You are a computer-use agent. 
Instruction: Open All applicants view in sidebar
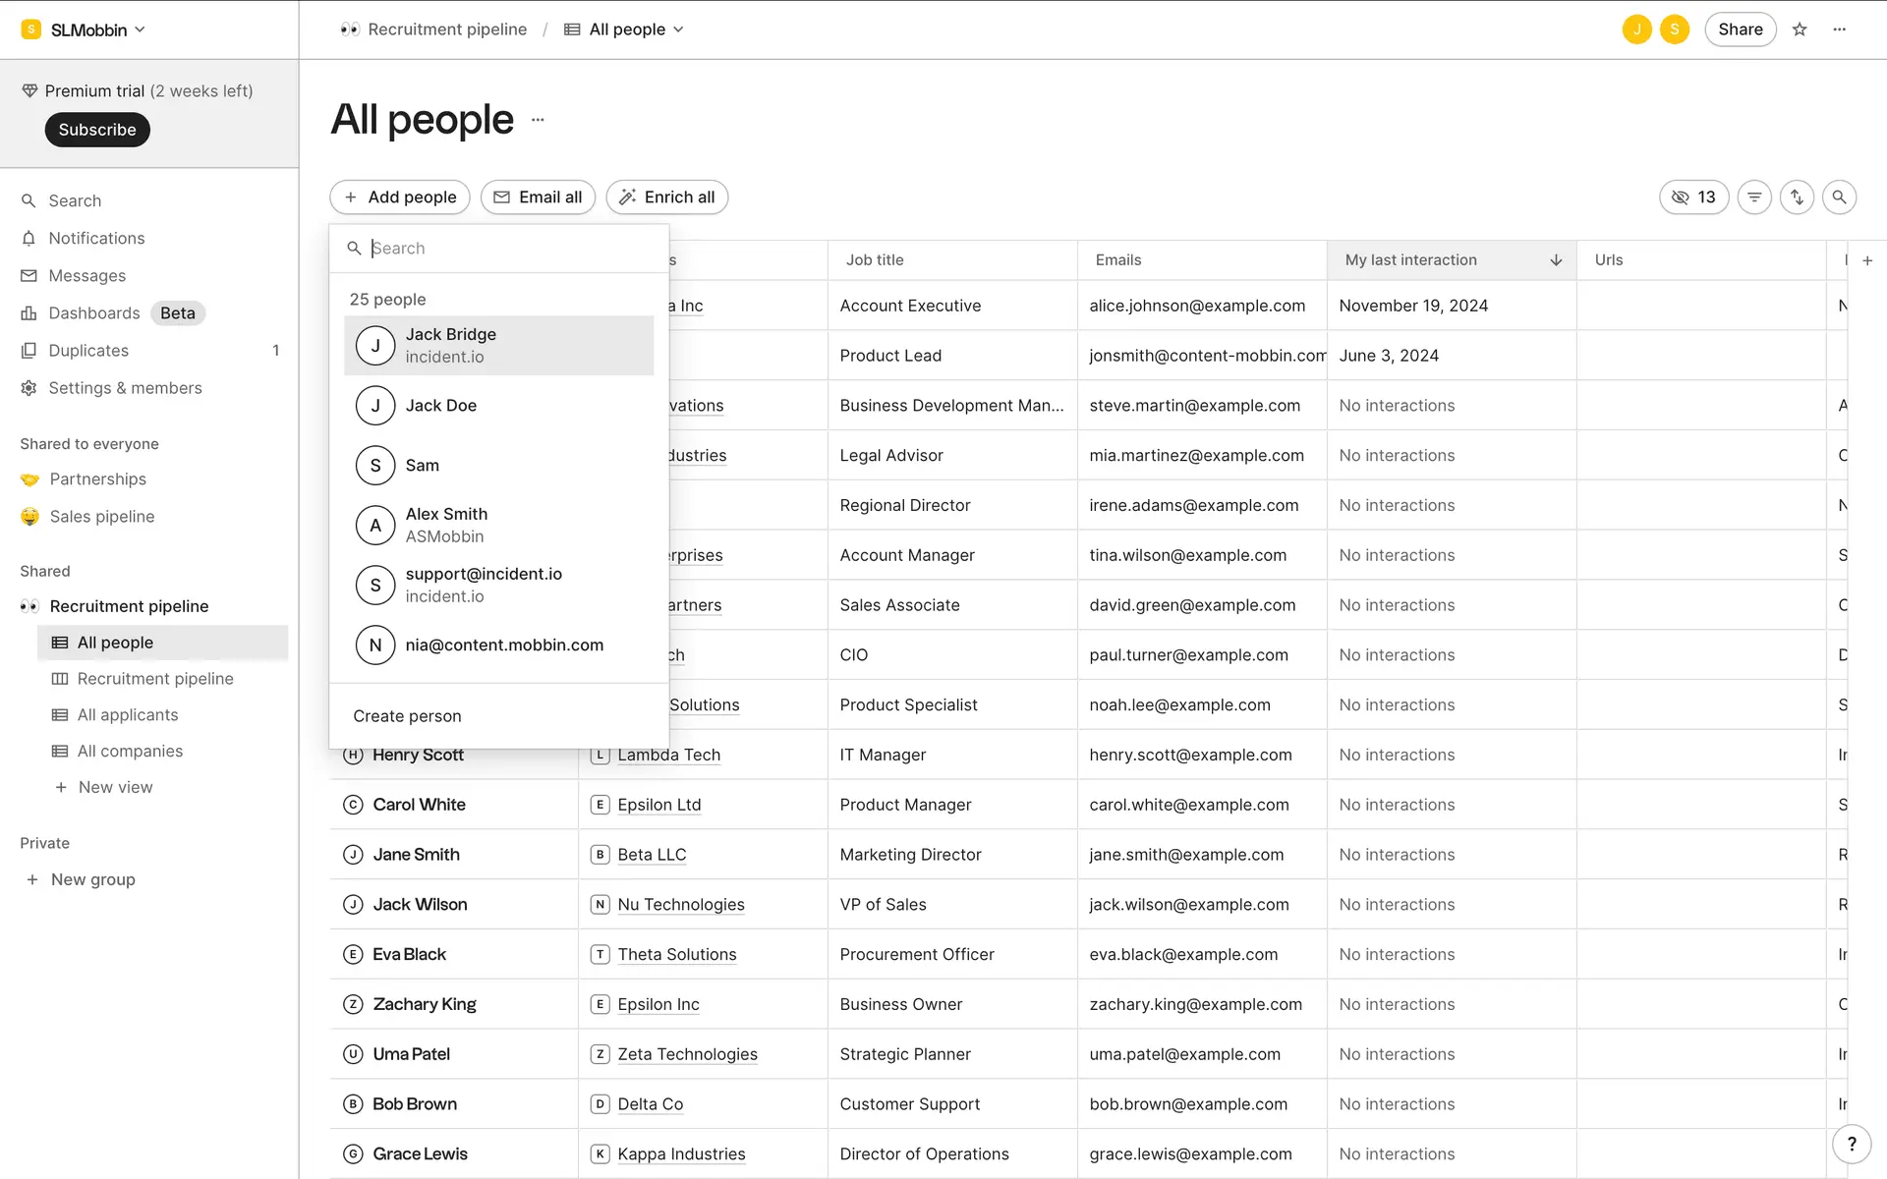coord(128,715)
